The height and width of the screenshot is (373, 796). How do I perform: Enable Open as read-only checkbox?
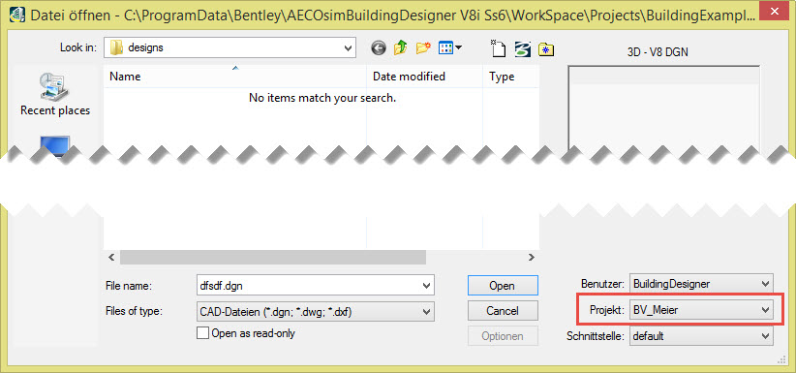[203, 333]
